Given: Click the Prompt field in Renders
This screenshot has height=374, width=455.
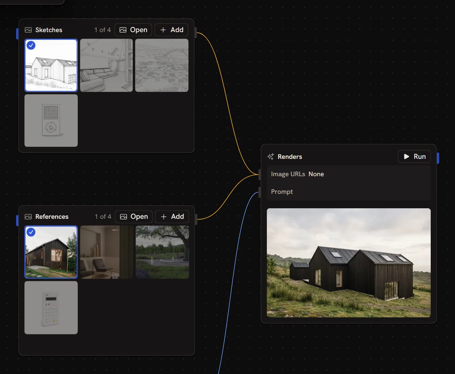Looking at the screenshot, I should click(349, 192).
